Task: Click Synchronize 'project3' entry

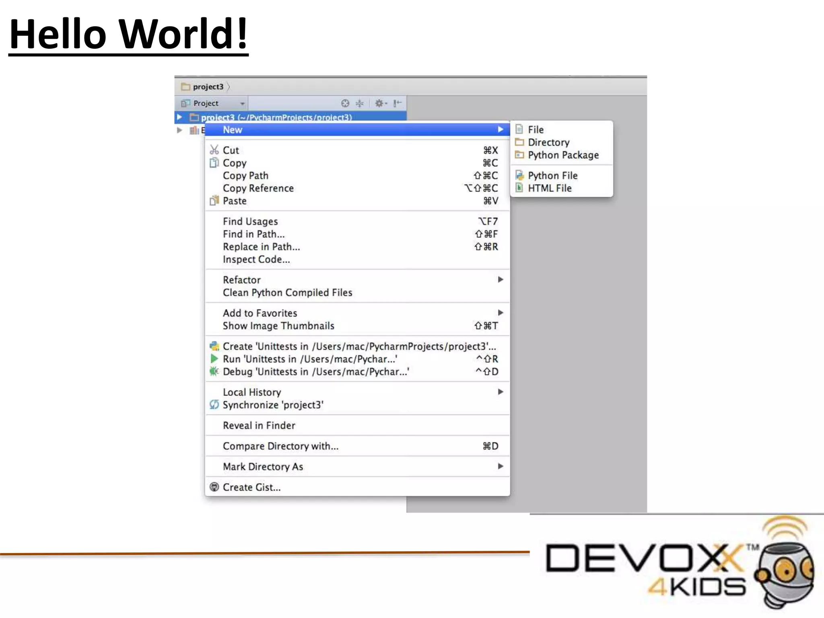Action: point(273,405)
